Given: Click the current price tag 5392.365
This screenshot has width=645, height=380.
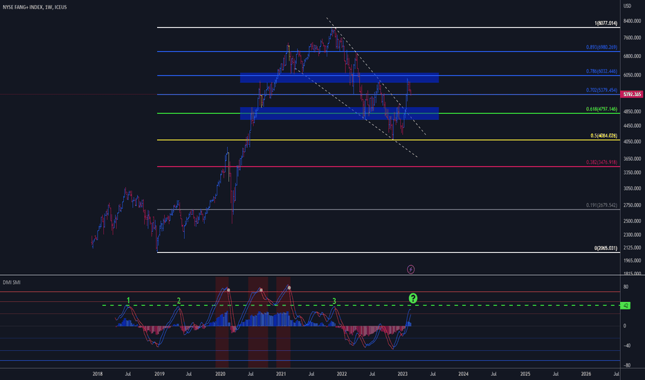Looking at the screenshot, I should coord(632,95).
